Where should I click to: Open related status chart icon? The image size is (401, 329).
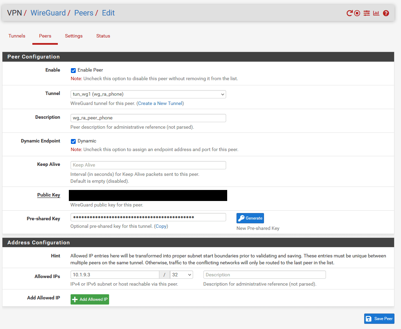pyautogui.click(x=376, y=13)
